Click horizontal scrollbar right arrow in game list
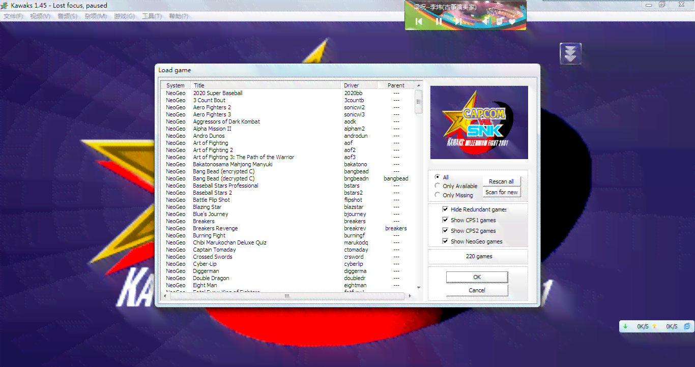 pyautogui.click(x=410, y=296)
